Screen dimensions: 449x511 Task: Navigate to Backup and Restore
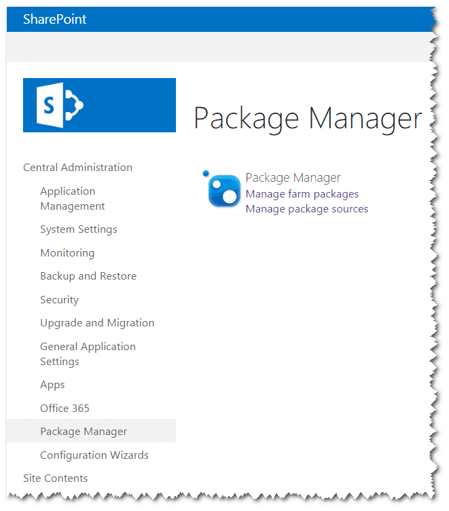pos(88,276)
